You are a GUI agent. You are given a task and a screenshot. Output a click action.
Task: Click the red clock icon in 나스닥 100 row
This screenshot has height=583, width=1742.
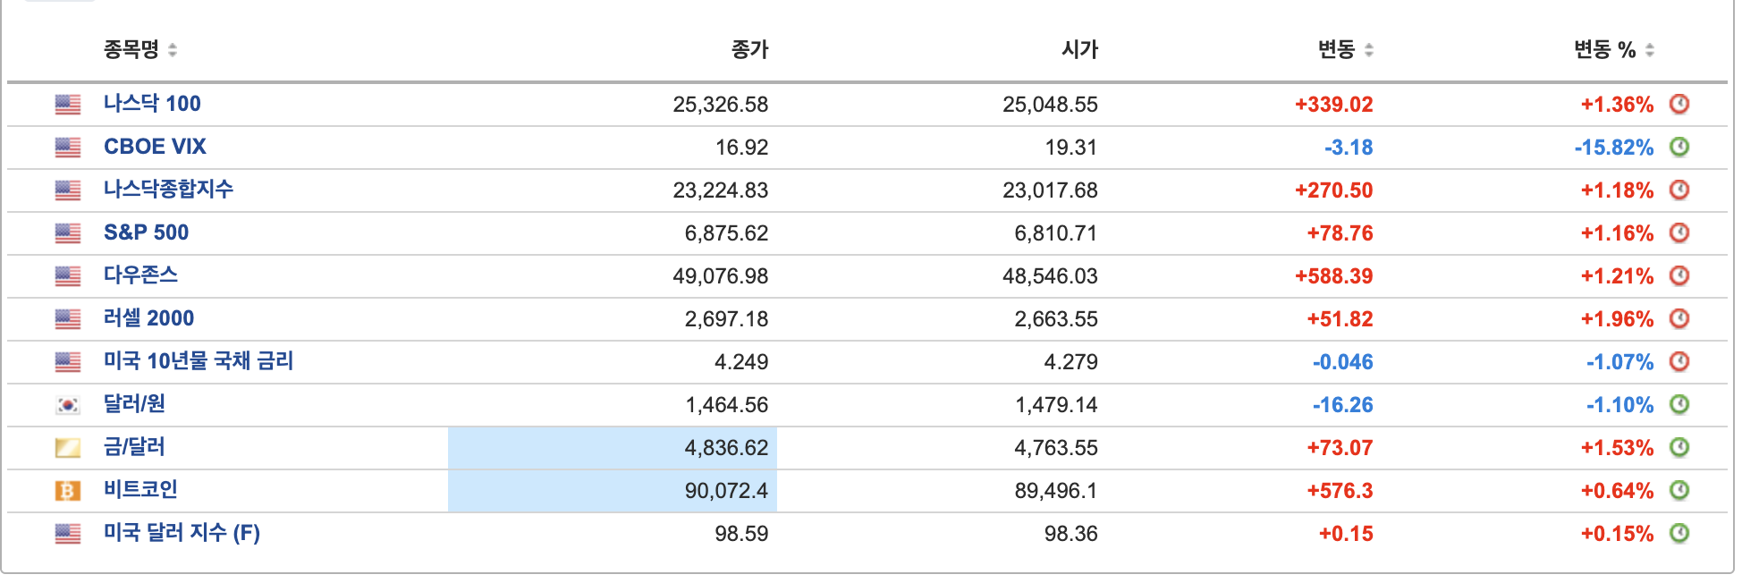[x=1679, y=104]
